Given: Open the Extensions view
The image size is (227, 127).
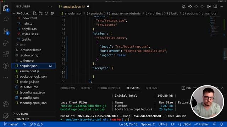Looking at the screenshot, I should click(x=6, y=54).
